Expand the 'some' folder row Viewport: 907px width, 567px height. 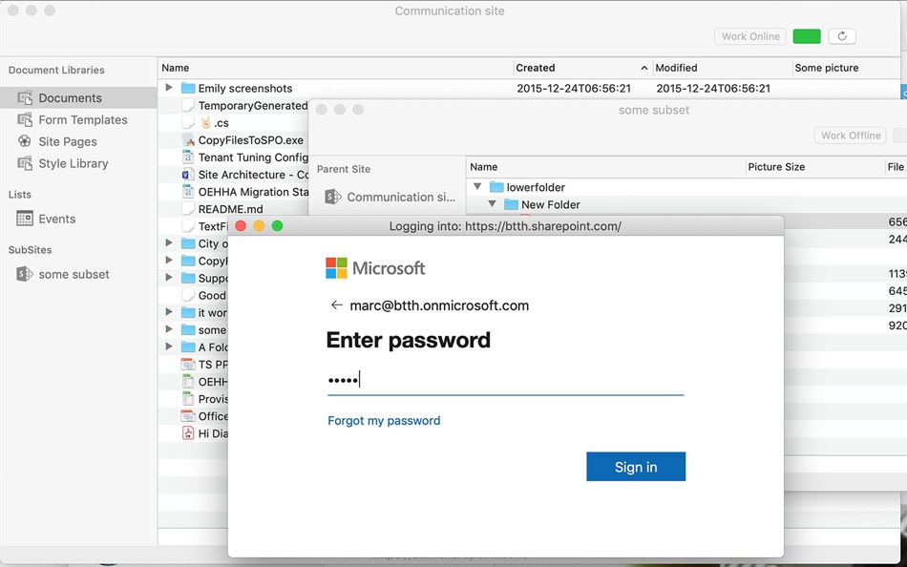(x=169, y=329)
